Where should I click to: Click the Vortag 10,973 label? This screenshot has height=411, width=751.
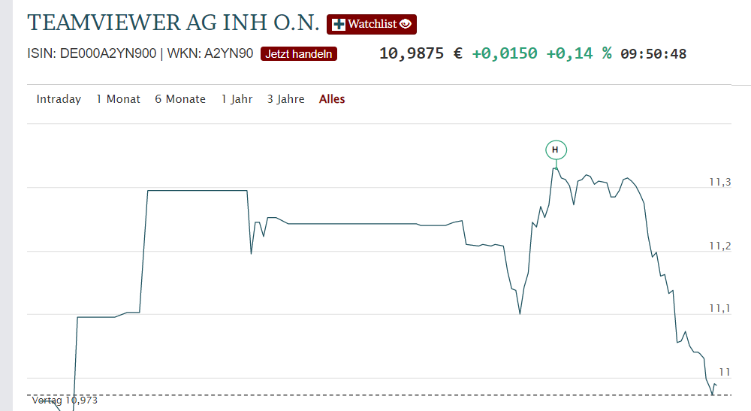(65, 400)
